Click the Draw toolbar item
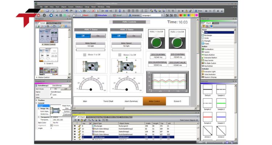Viewport: 272px width, 145px height. (199, 11)
